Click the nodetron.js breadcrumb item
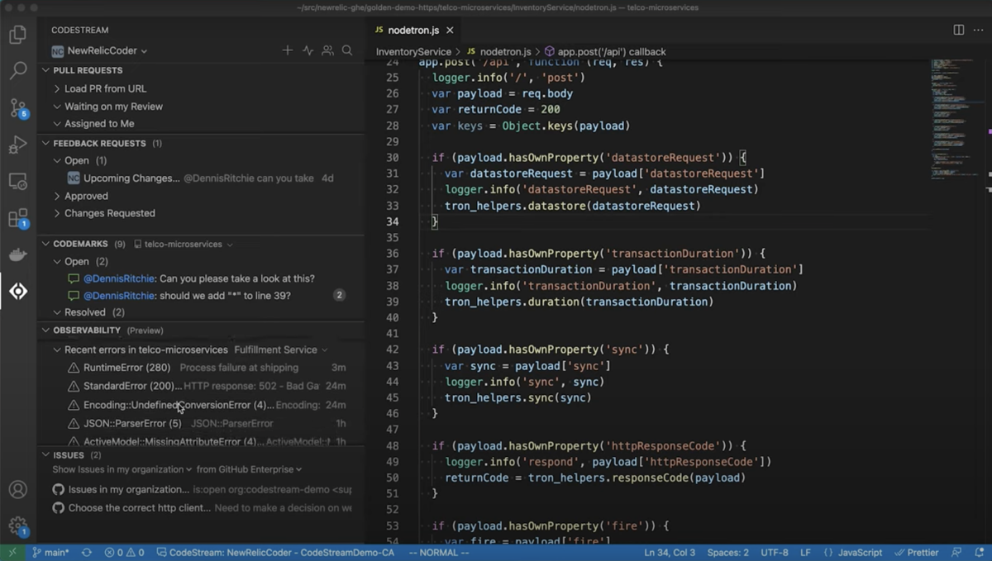Screen dimensions: 992x561 [498, 51]
